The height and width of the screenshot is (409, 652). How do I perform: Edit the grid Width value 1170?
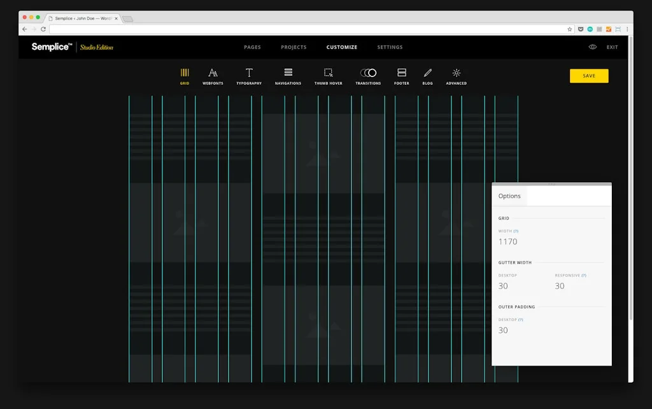(x=507, y=241)
